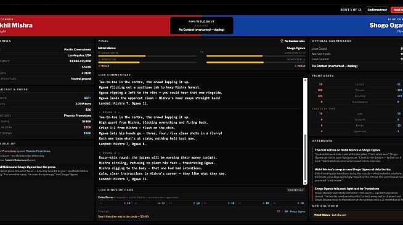Click the momentum icon under Shogo Ogawa

[x=304, y=60]
